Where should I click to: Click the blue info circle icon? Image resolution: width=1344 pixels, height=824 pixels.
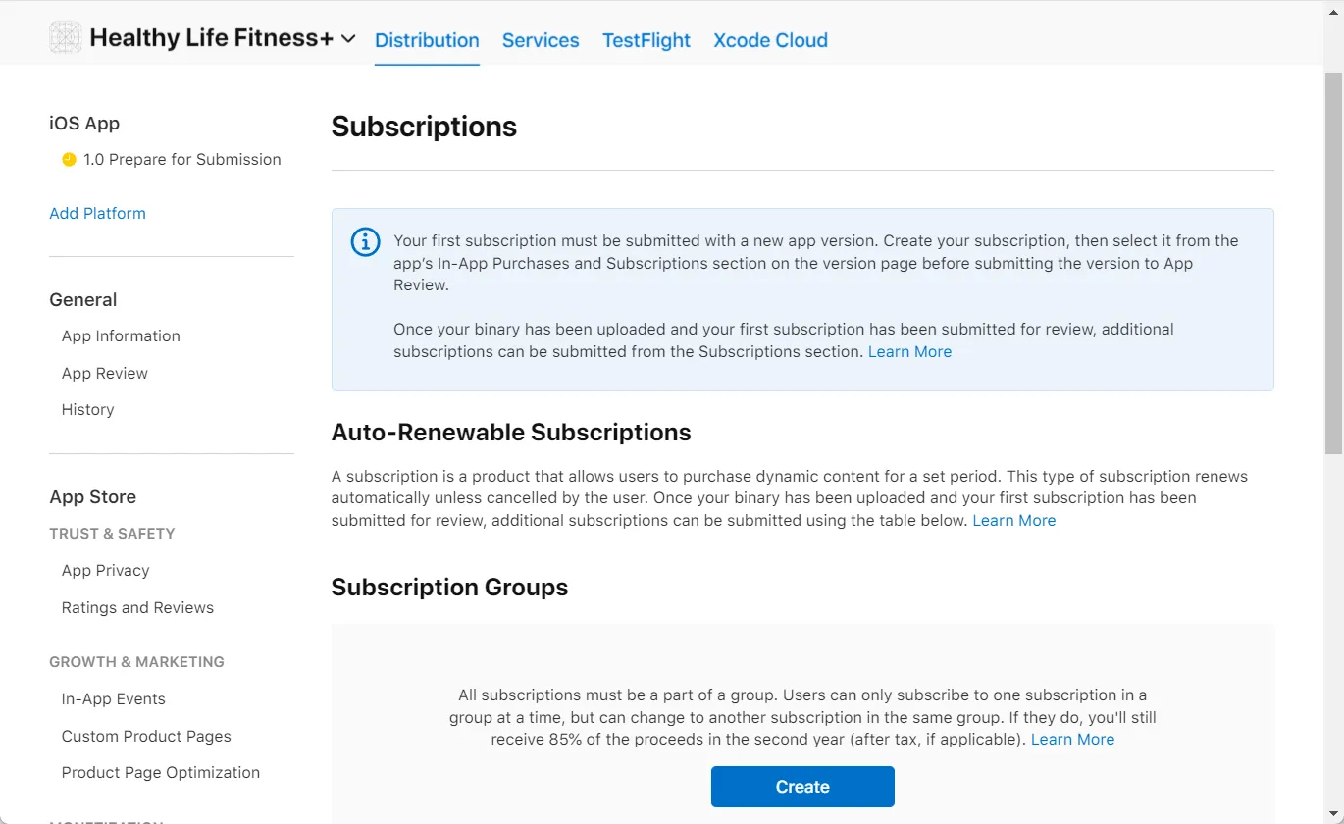pos(365,241)
